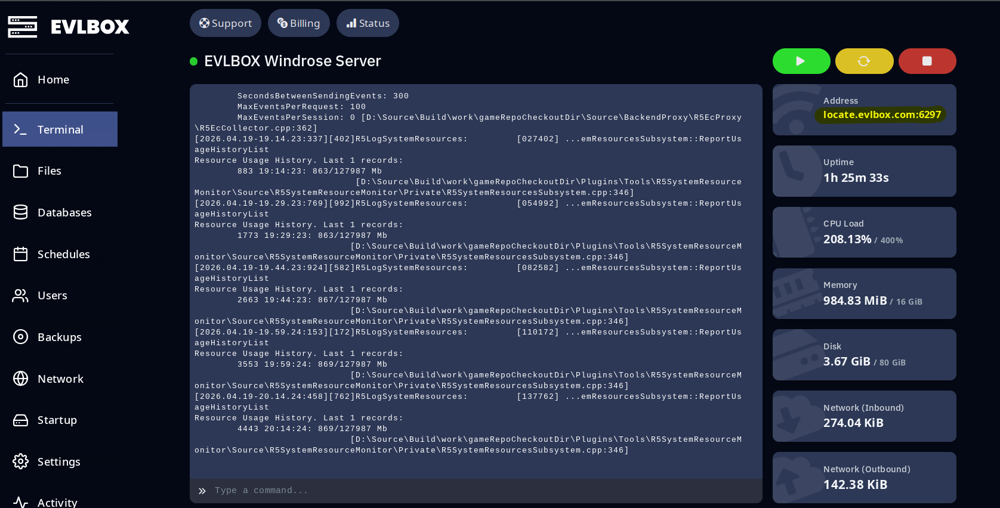Click the Status bar-chart icon

(351, 23)
